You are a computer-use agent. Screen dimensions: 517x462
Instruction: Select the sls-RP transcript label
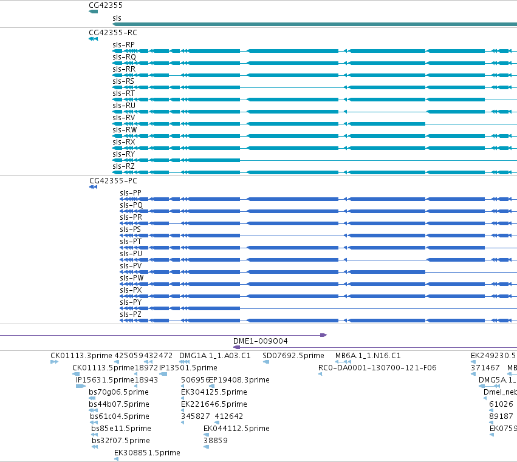123,45
